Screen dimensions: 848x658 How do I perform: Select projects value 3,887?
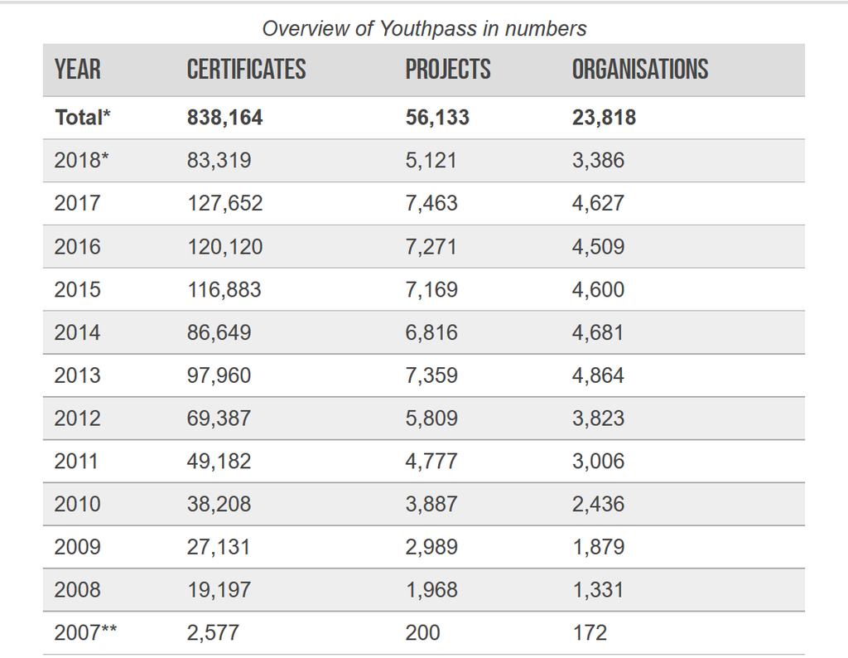(x=431, y=504)
